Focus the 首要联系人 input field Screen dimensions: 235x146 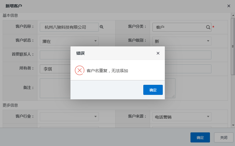coord(55,55)
